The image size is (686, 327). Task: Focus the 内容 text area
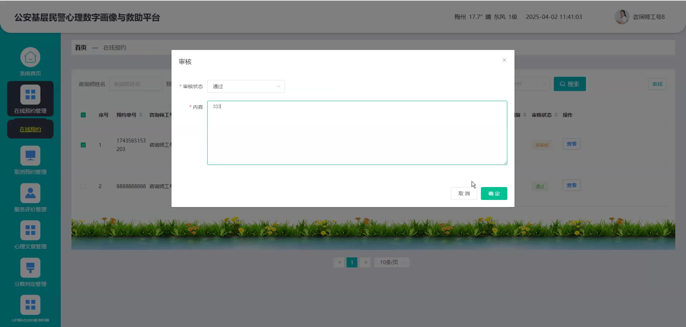(x=357, y=133)
